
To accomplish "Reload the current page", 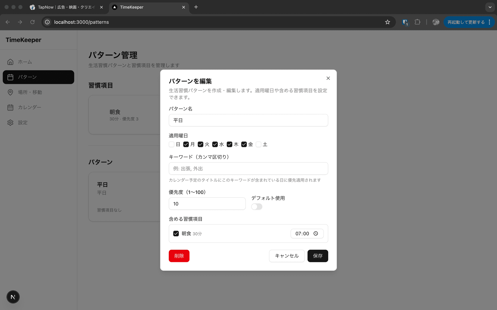I will pyautogui.click(x=33, y=22).
